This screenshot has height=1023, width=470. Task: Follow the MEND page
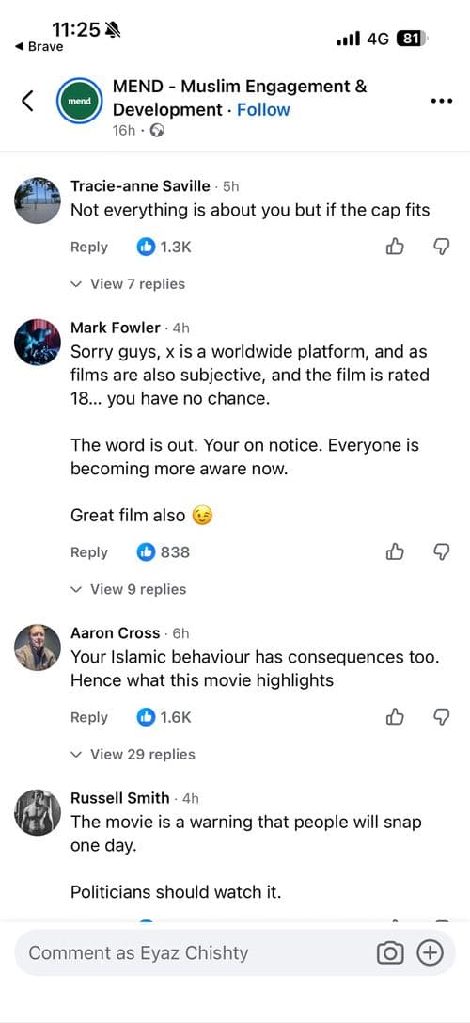tap(263, 109)
